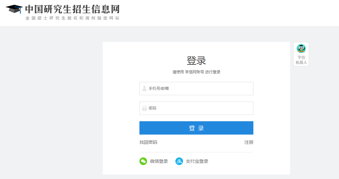Click the 全国硕士研究生报名和调剂指定网站 tagline
Viewport: 339px width, 179px height.
(72, 18)
